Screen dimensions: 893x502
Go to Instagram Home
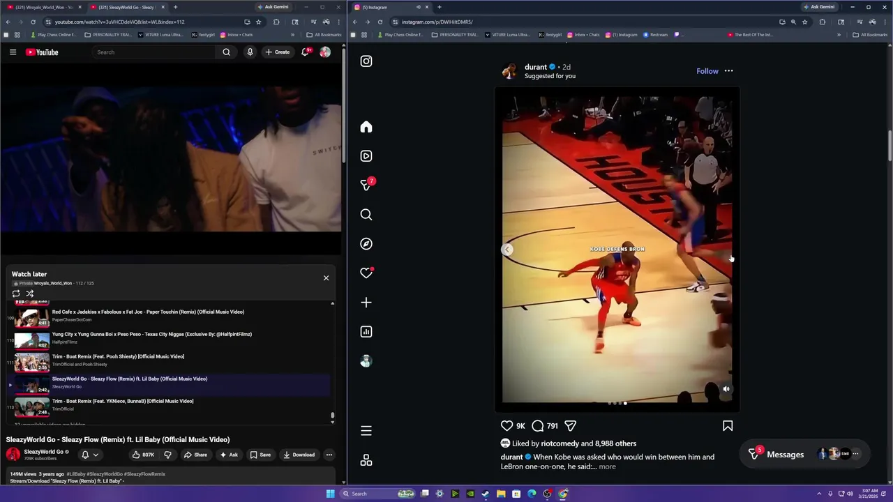[366, 127]
